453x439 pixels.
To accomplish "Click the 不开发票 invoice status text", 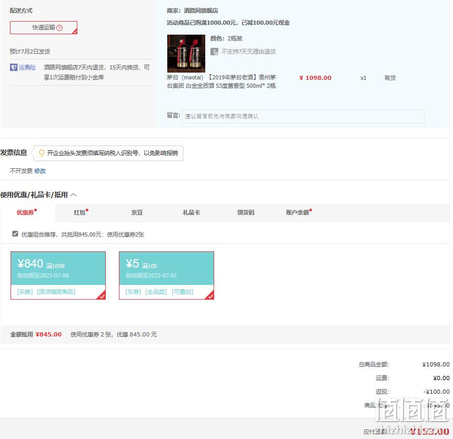I will coord(21,171).
